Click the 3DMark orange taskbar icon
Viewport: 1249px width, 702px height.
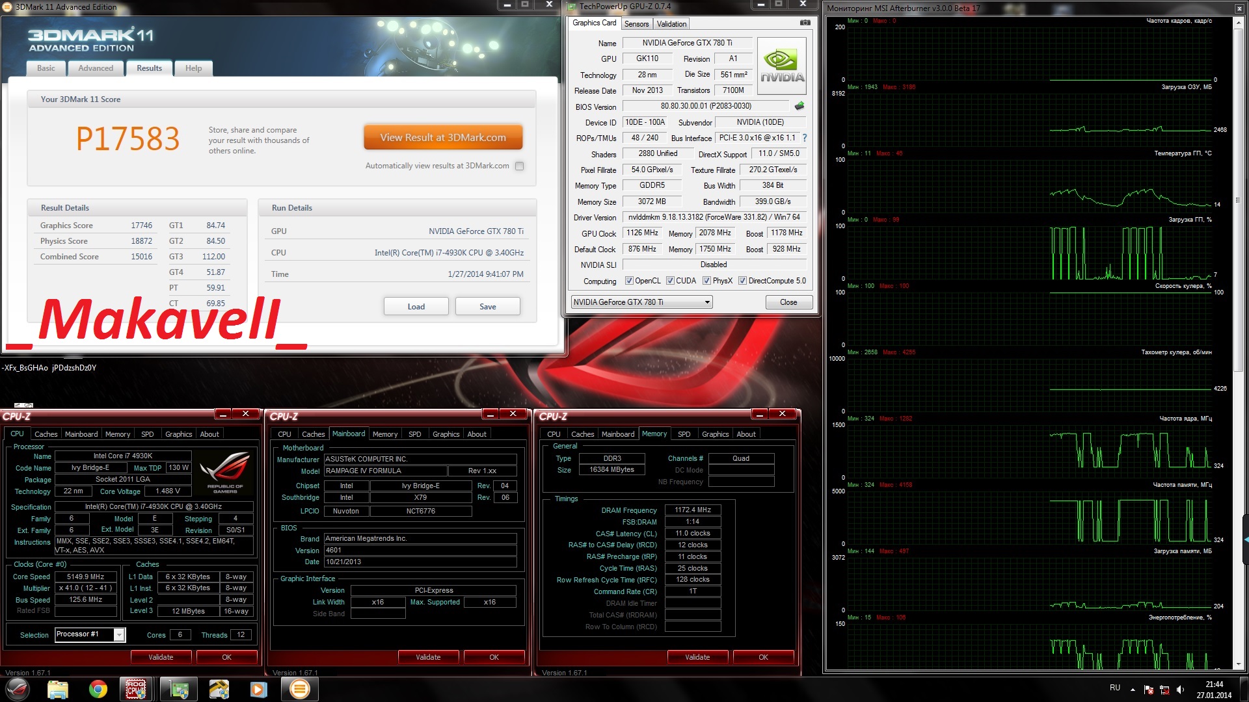[x=299, y=689]
